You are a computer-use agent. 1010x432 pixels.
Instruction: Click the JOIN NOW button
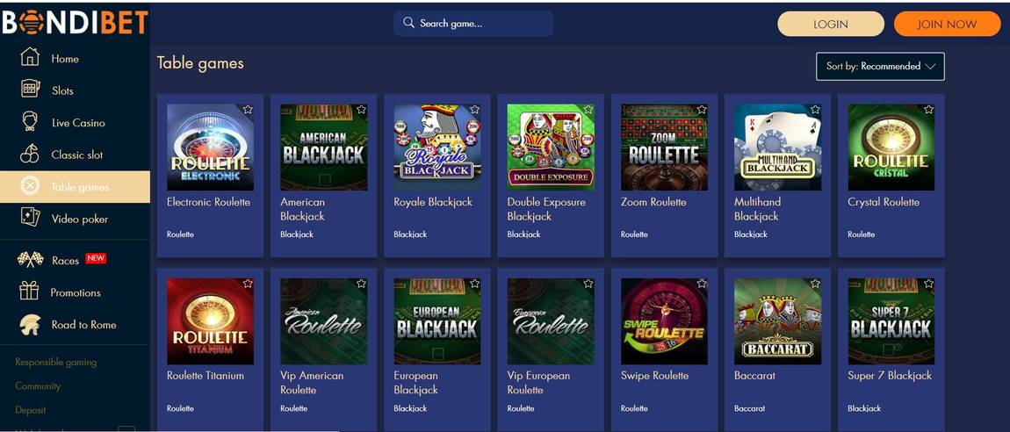(x=947, y=24)
